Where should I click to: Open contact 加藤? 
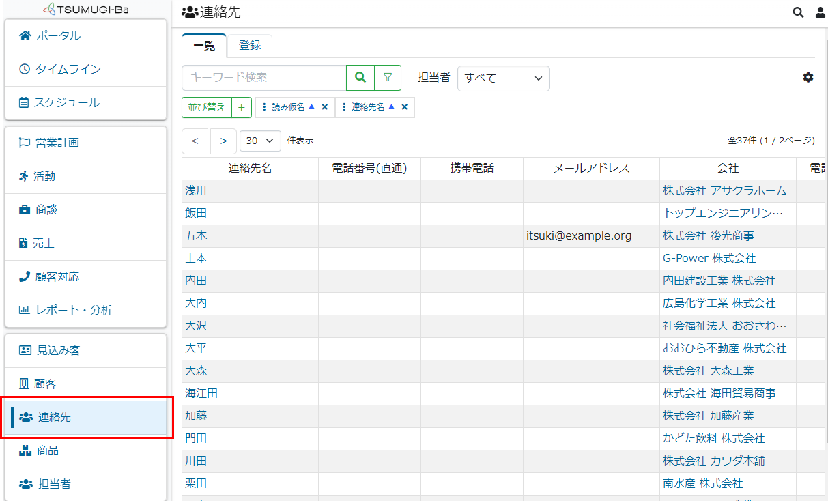(x=196, y=416)
